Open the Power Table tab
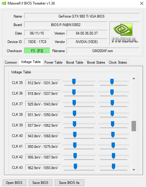Viewport: 146px width, 187px height. point(54,62)
